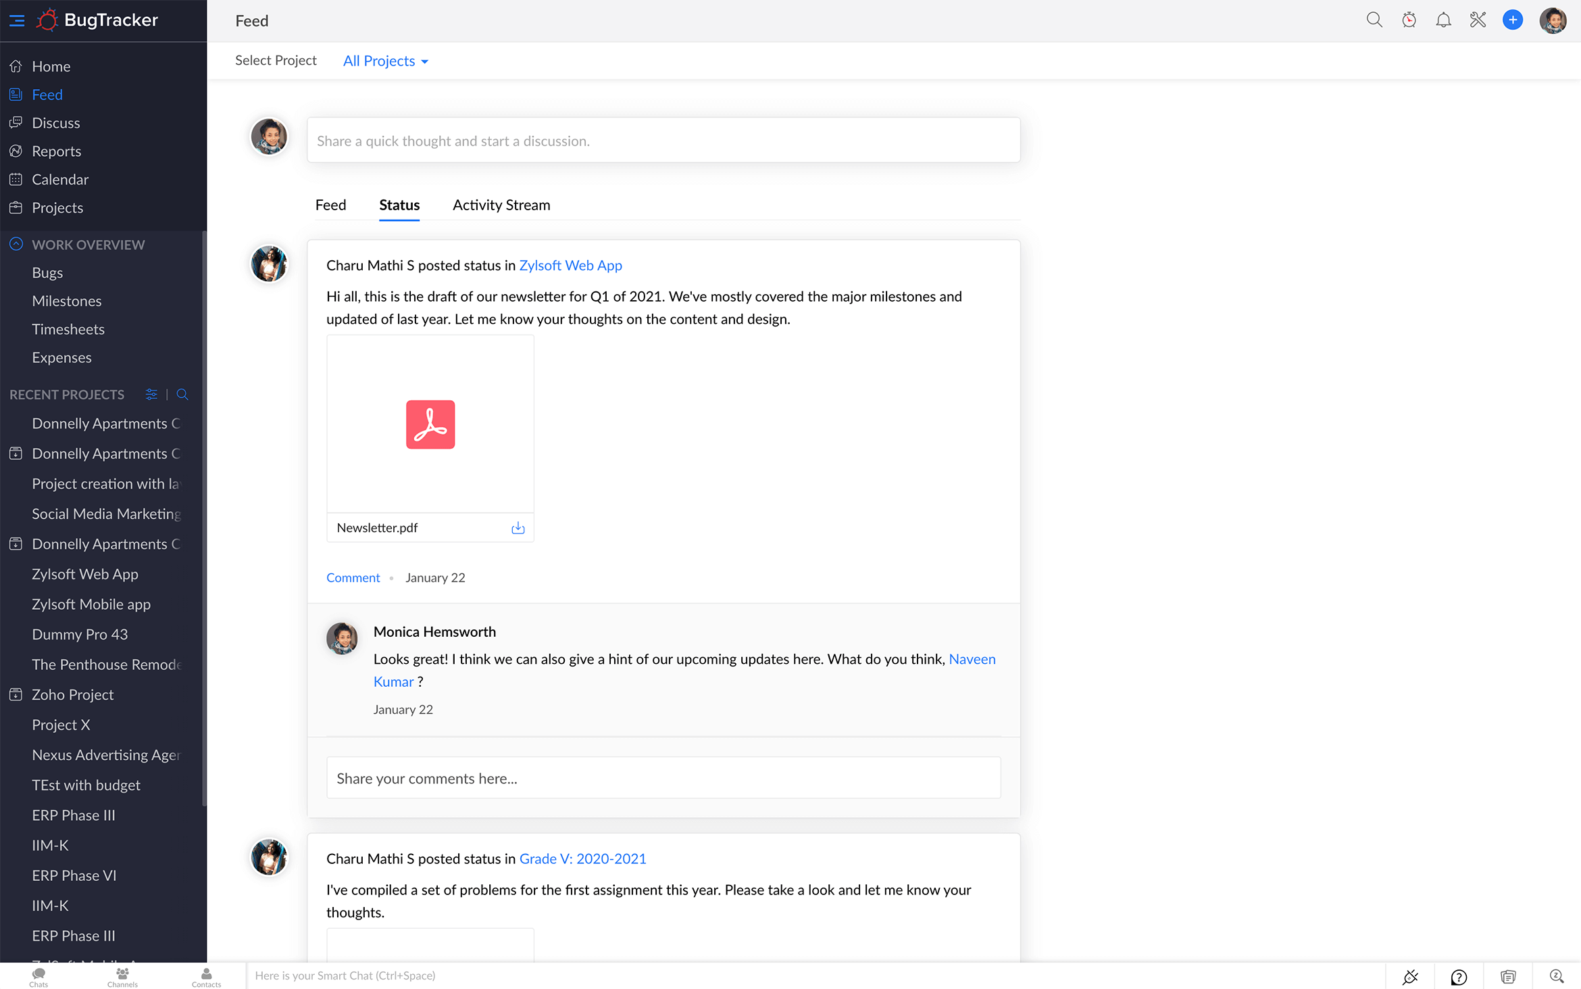Open Contacts in bottom bar

[x=206, y=977]
